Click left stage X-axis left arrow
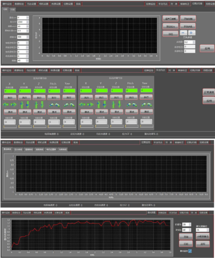The height and width of the screenshot is (258, 215). [x=6, y=104]
